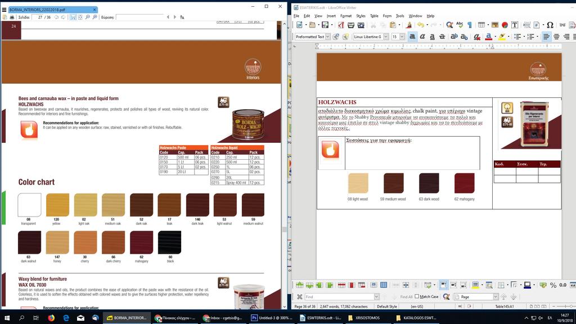This screenshot has height=324, width=576.
Task: Toggle fit-width view in PDF viewer
Action: [x=73, y=17]
